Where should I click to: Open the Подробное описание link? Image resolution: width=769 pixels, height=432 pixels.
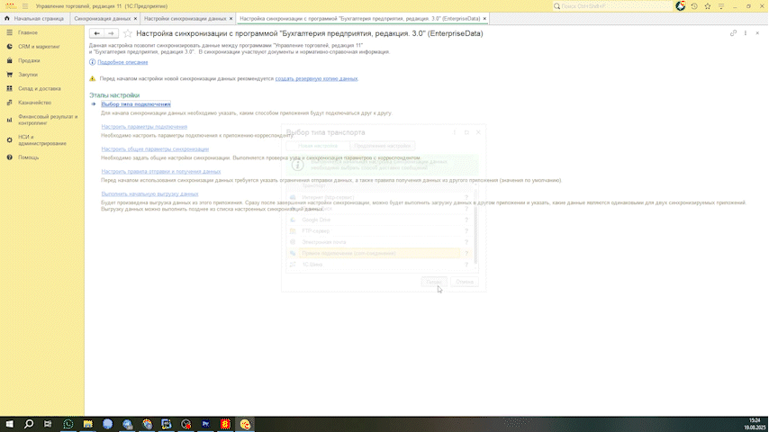click(x=122, y=62)
